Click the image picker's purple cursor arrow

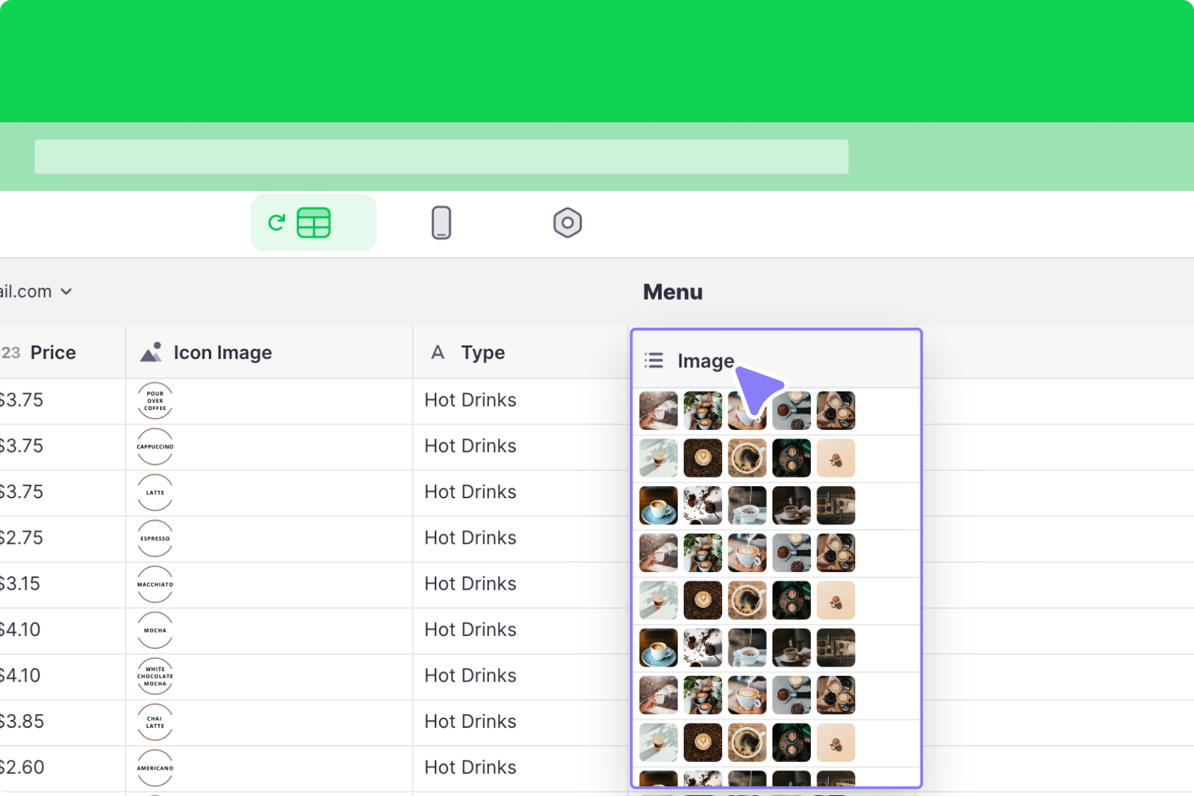[758, 391]
